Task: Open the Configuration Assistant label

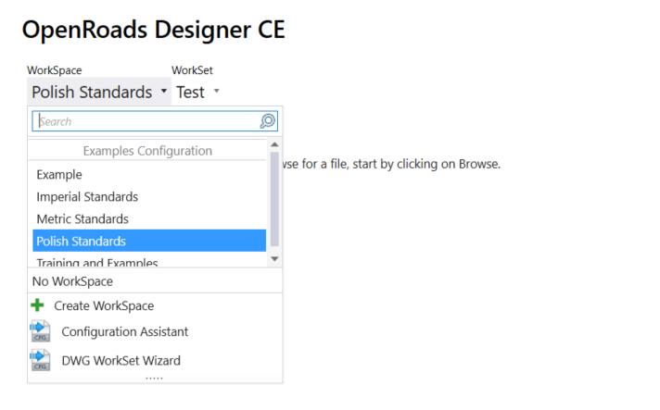Action: click(x=124, y=332)
